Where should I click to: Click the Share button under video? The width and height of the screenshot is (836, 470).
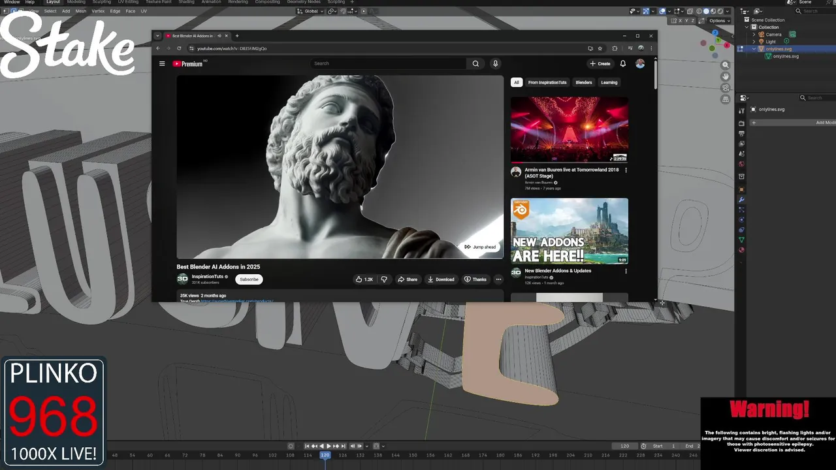coord(408,279)
